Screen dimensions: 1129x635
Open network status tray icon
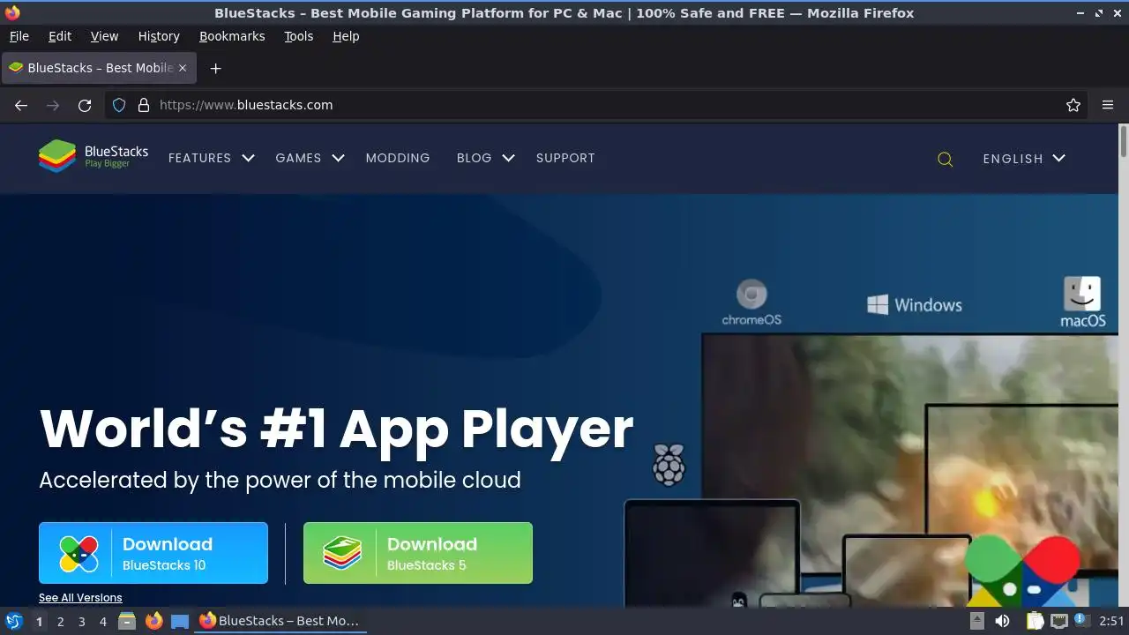(x=1059, y=621)
